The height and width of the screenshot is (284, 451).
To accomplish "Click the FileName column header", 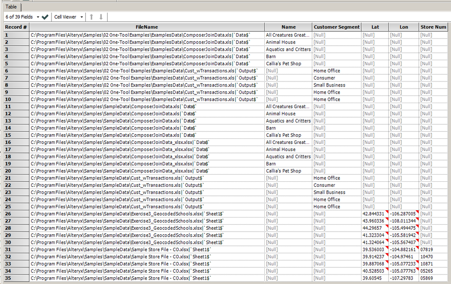I will tap(147, 27).
